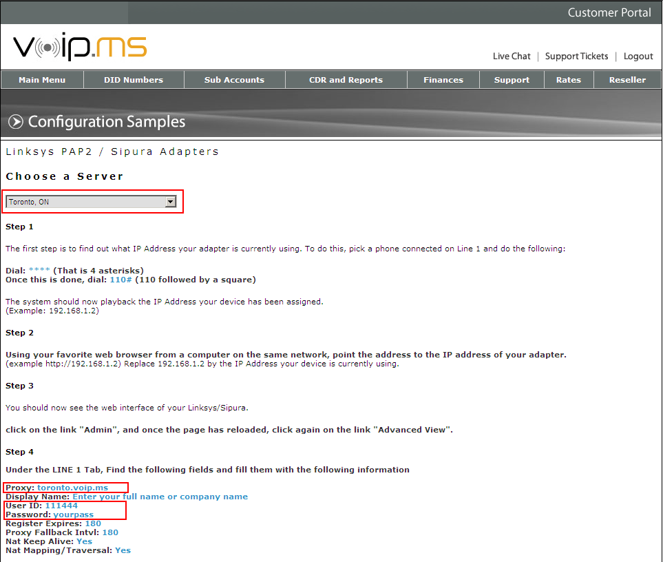Click 'Linksys PAP2 / Sipura Adapters' heading
The image size is (663, 562).
pyautogui.click(x=112, y=152)
